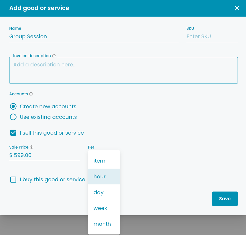
Task: Save the new good or service
Action: click(225, 199)
